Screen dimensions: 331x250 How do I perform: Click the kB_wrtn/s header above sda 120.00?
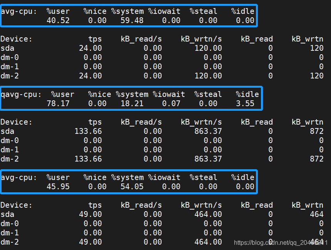pyautogui.click(x=201, y=40)
